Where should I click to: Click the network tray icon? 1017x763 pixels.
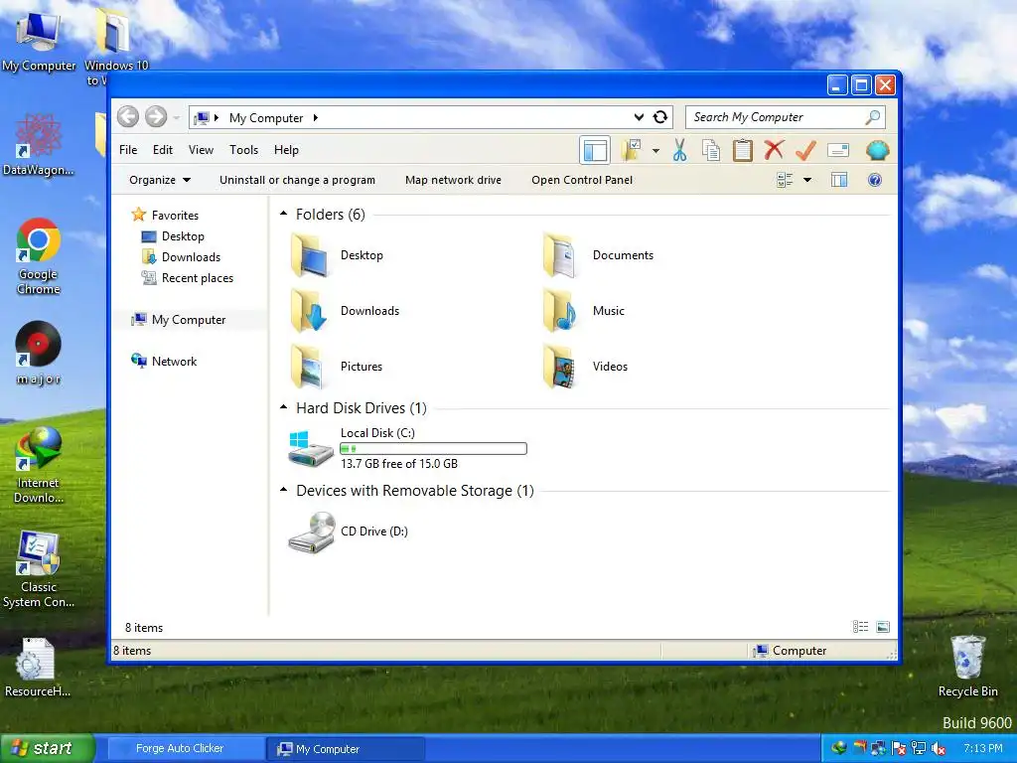click(919, 749)
